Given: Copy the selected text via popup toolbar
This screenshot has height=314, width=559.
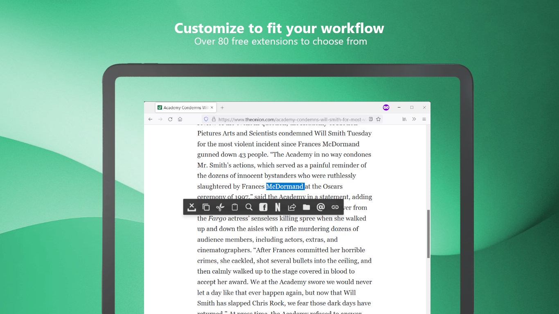Looking at the screenshot, I should (x=206, y=207).
